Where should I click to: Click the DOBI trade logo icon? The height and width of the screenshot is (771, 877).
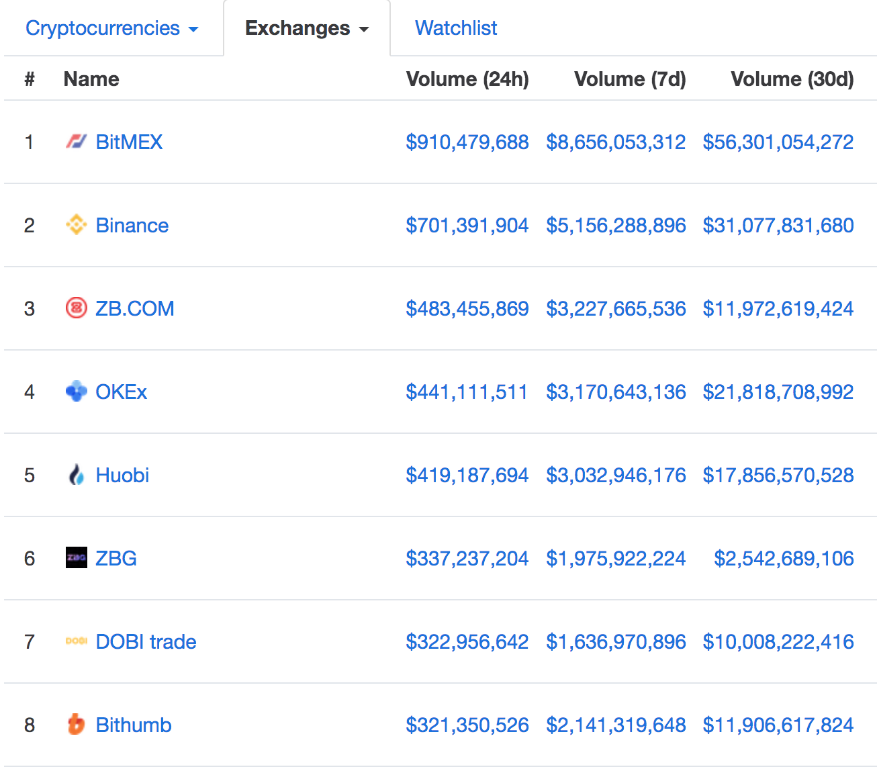(77, 641)
